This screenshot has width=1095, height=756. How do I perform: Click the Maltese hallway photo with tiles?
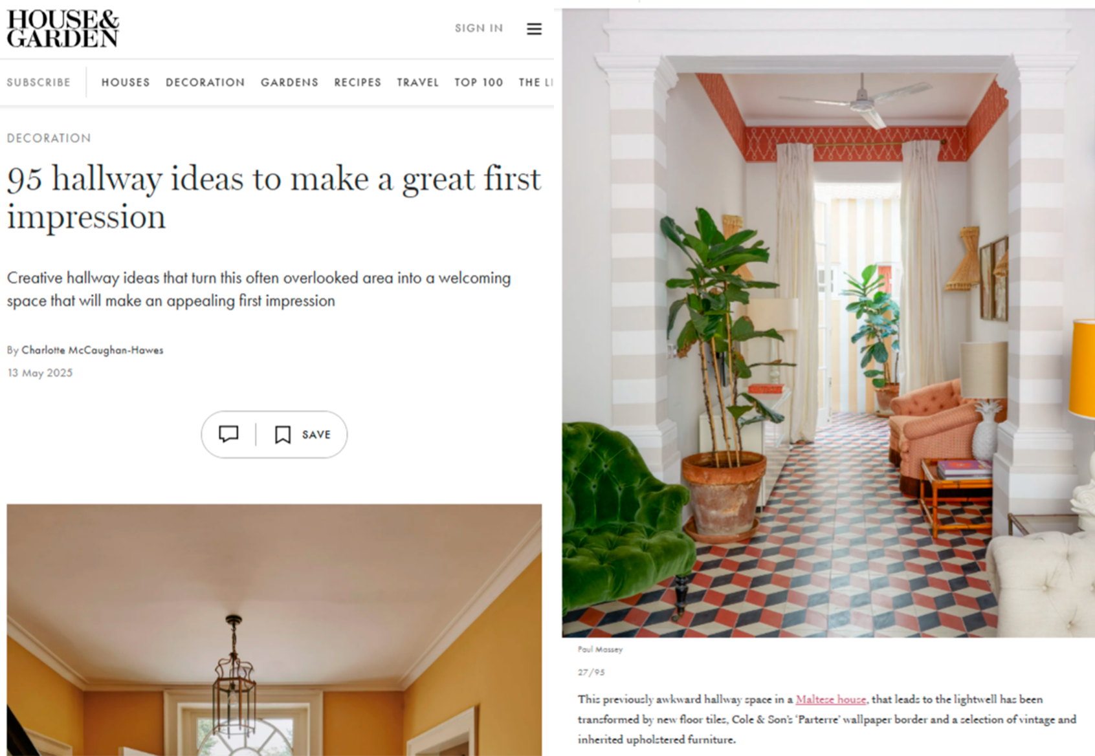(x=828, y=323)
